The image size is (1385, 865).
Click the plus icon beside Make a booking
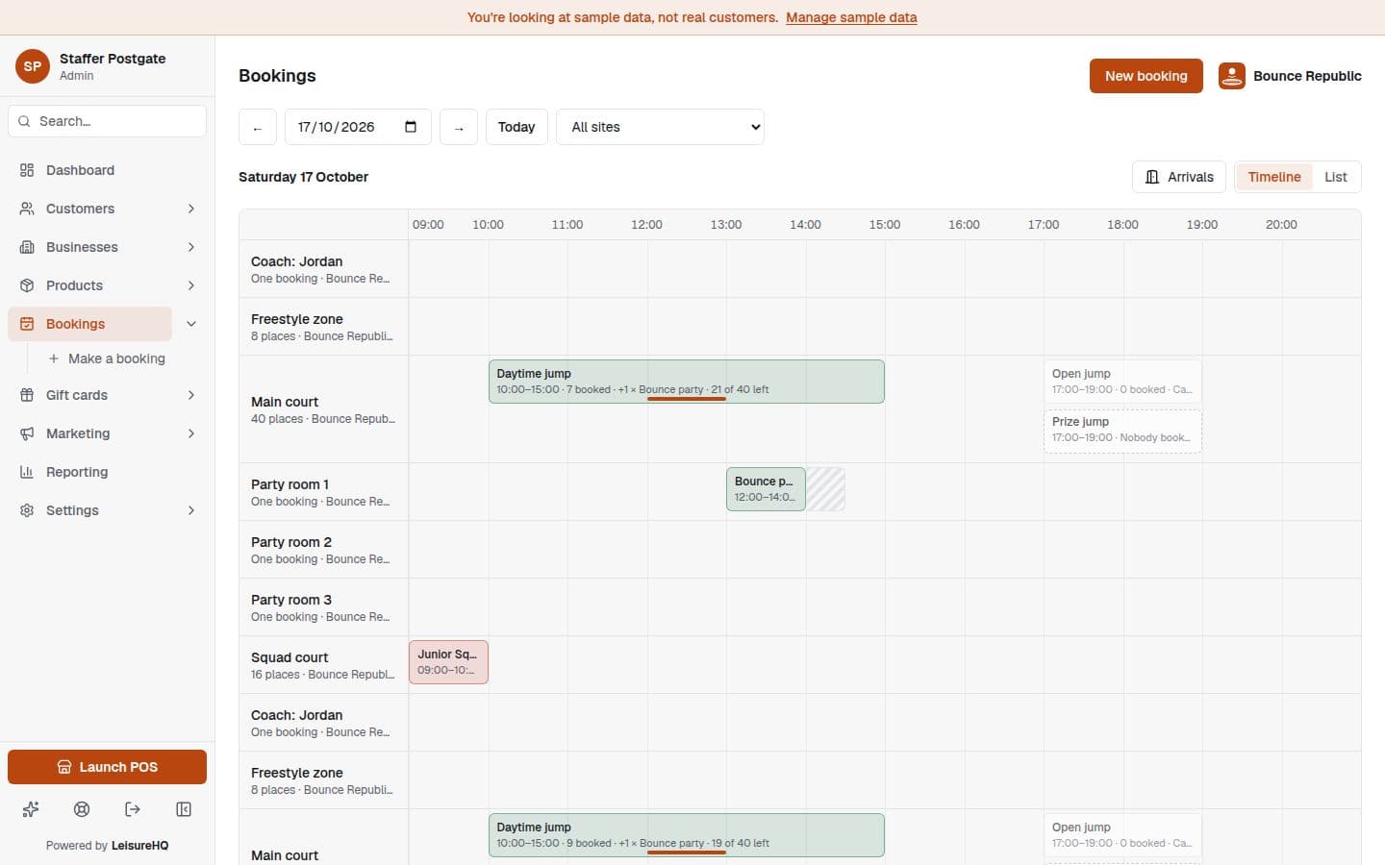tap(54, 358)
